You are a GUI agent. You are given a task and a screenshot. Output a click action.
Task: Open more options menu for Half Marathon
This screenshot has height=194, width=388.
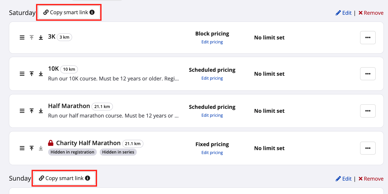pyautogui.click(x=367, y=111)
